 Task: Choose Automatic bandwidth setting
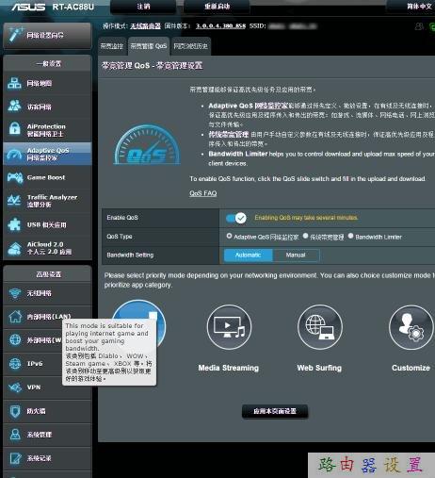pyautogui.click(x=248, y=255)
